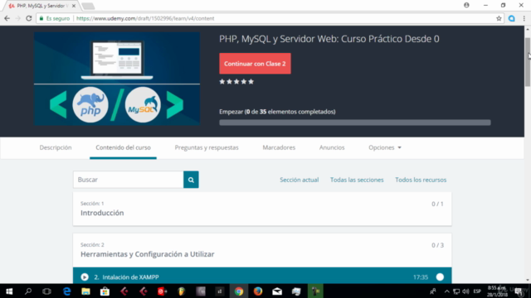Close the PHP, MySQL y Servidor tab
The image size is (531, 298).
pos(74,6)
